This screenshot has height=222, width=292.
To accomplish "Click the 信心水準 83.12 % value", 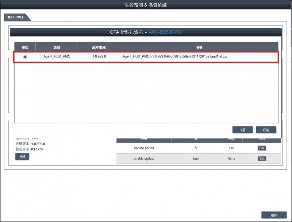I will point(37,149).
